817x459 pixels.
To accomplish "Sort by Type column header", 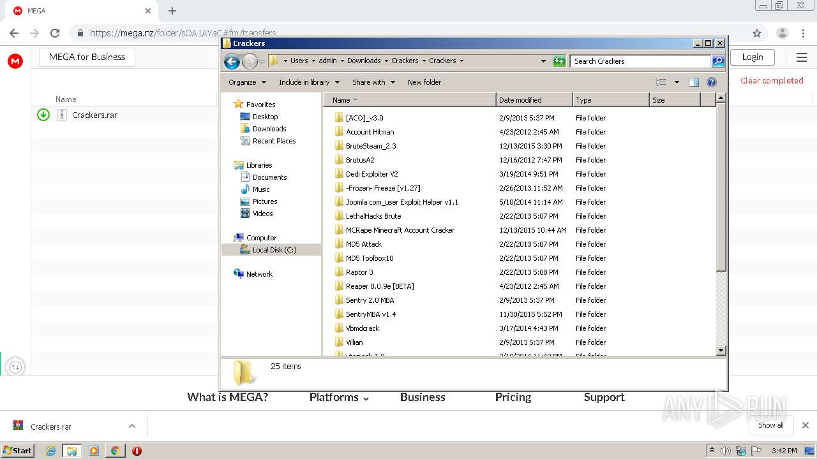I will pyautogui.click(x=611, y=100).
